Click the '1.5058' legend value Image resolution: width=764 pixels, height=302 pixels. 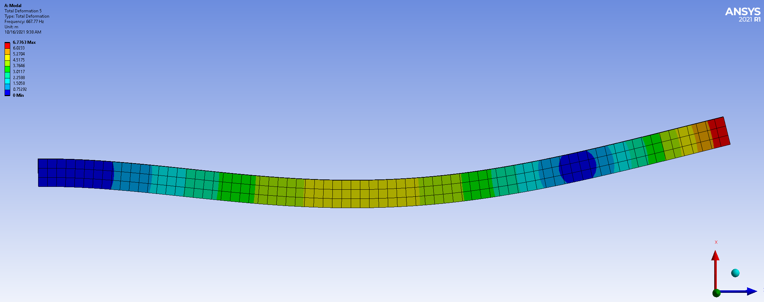19,83
